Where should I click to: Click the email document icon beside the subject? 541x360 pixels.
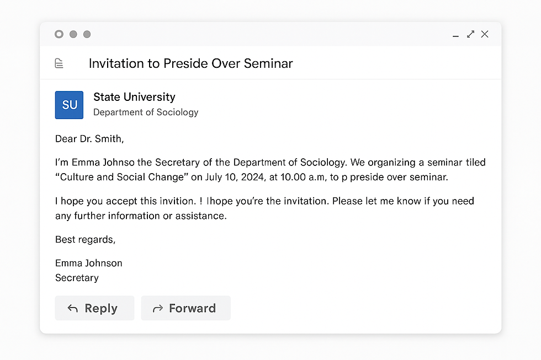(x=59, y=63)
